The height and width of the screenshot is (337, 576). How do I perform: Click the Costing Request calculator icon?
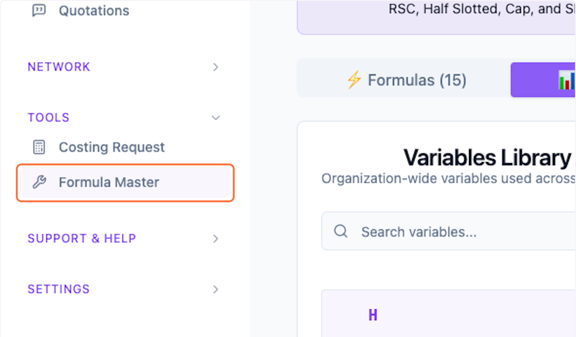coord(39,147)
